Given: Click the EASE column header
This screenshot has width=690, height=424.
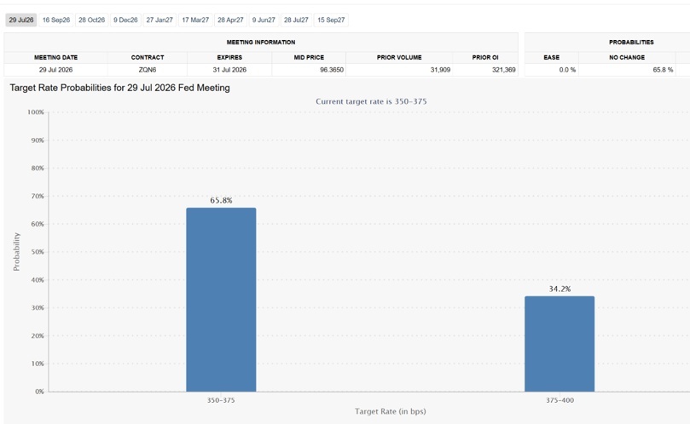Looking at the screenshot, I should coord(551,57).
